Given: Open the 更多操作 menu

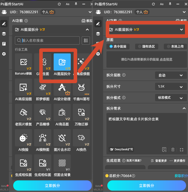Looking at the screenshot, I should (x=178, y=161).
